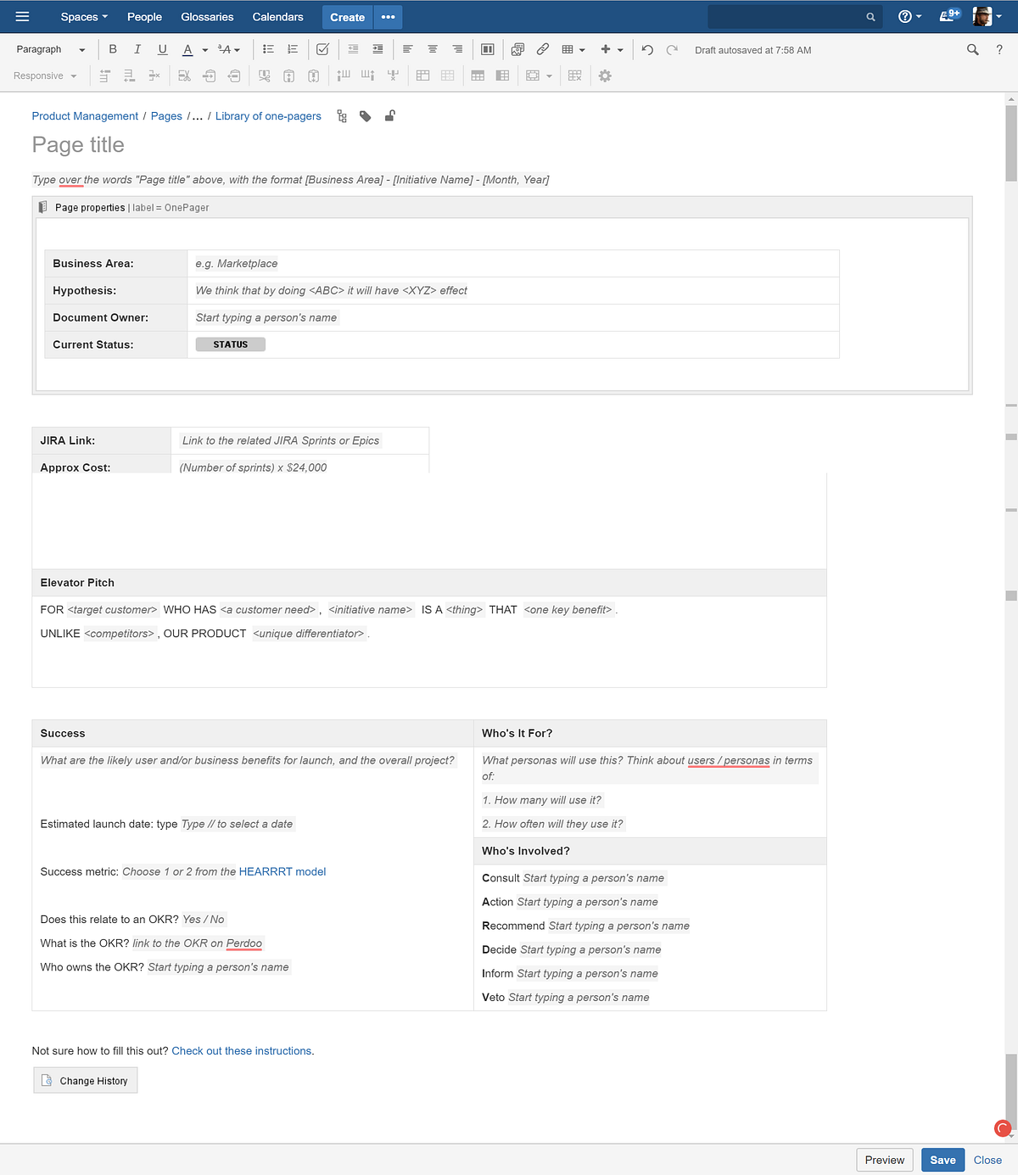Save the page draft
The width and height of the screenshot is (1018, 1175).
point(942,1160)
